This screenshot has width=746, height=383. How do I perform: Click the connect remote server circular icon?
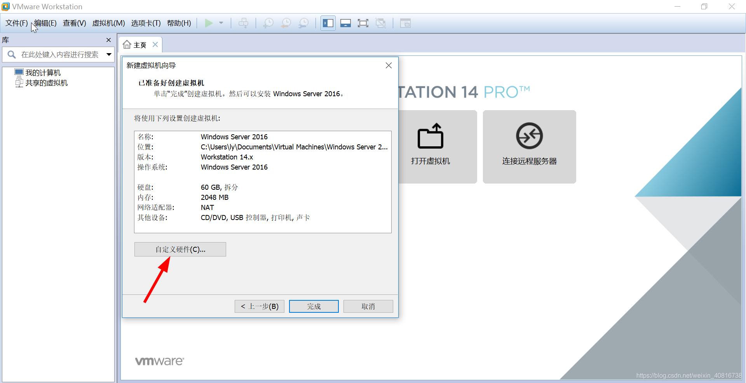tap(530, 136)
